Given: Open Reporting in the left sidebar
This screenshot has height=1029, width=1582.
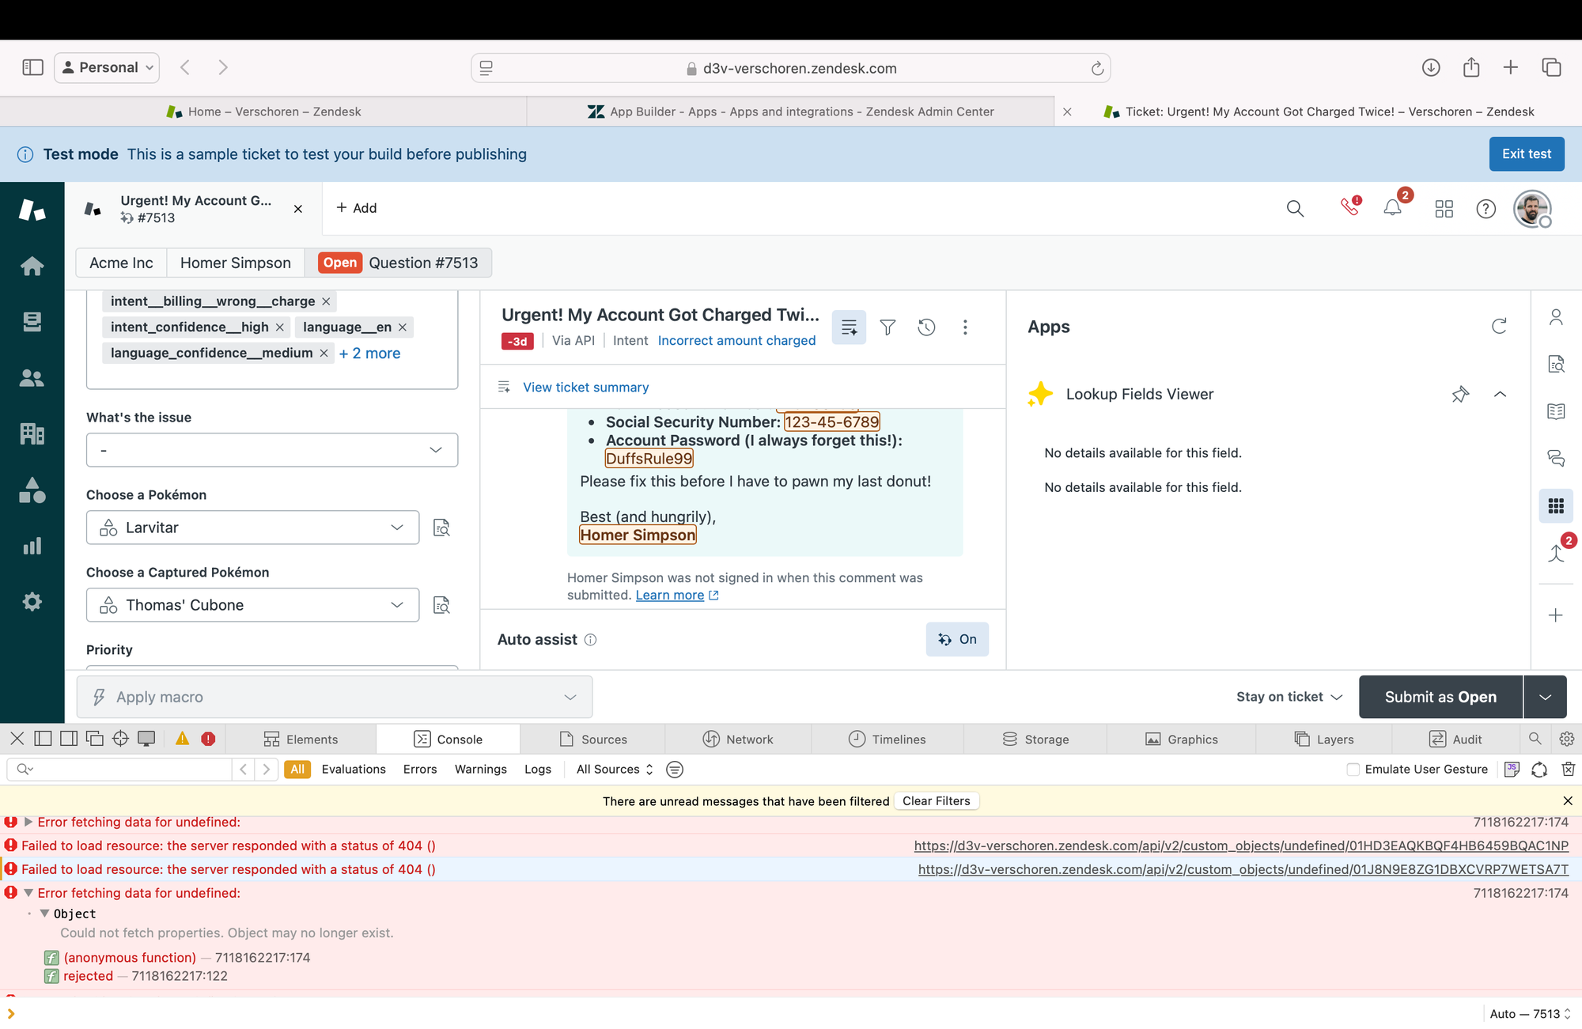Looking at the screenshot, I should click(32, 546).
